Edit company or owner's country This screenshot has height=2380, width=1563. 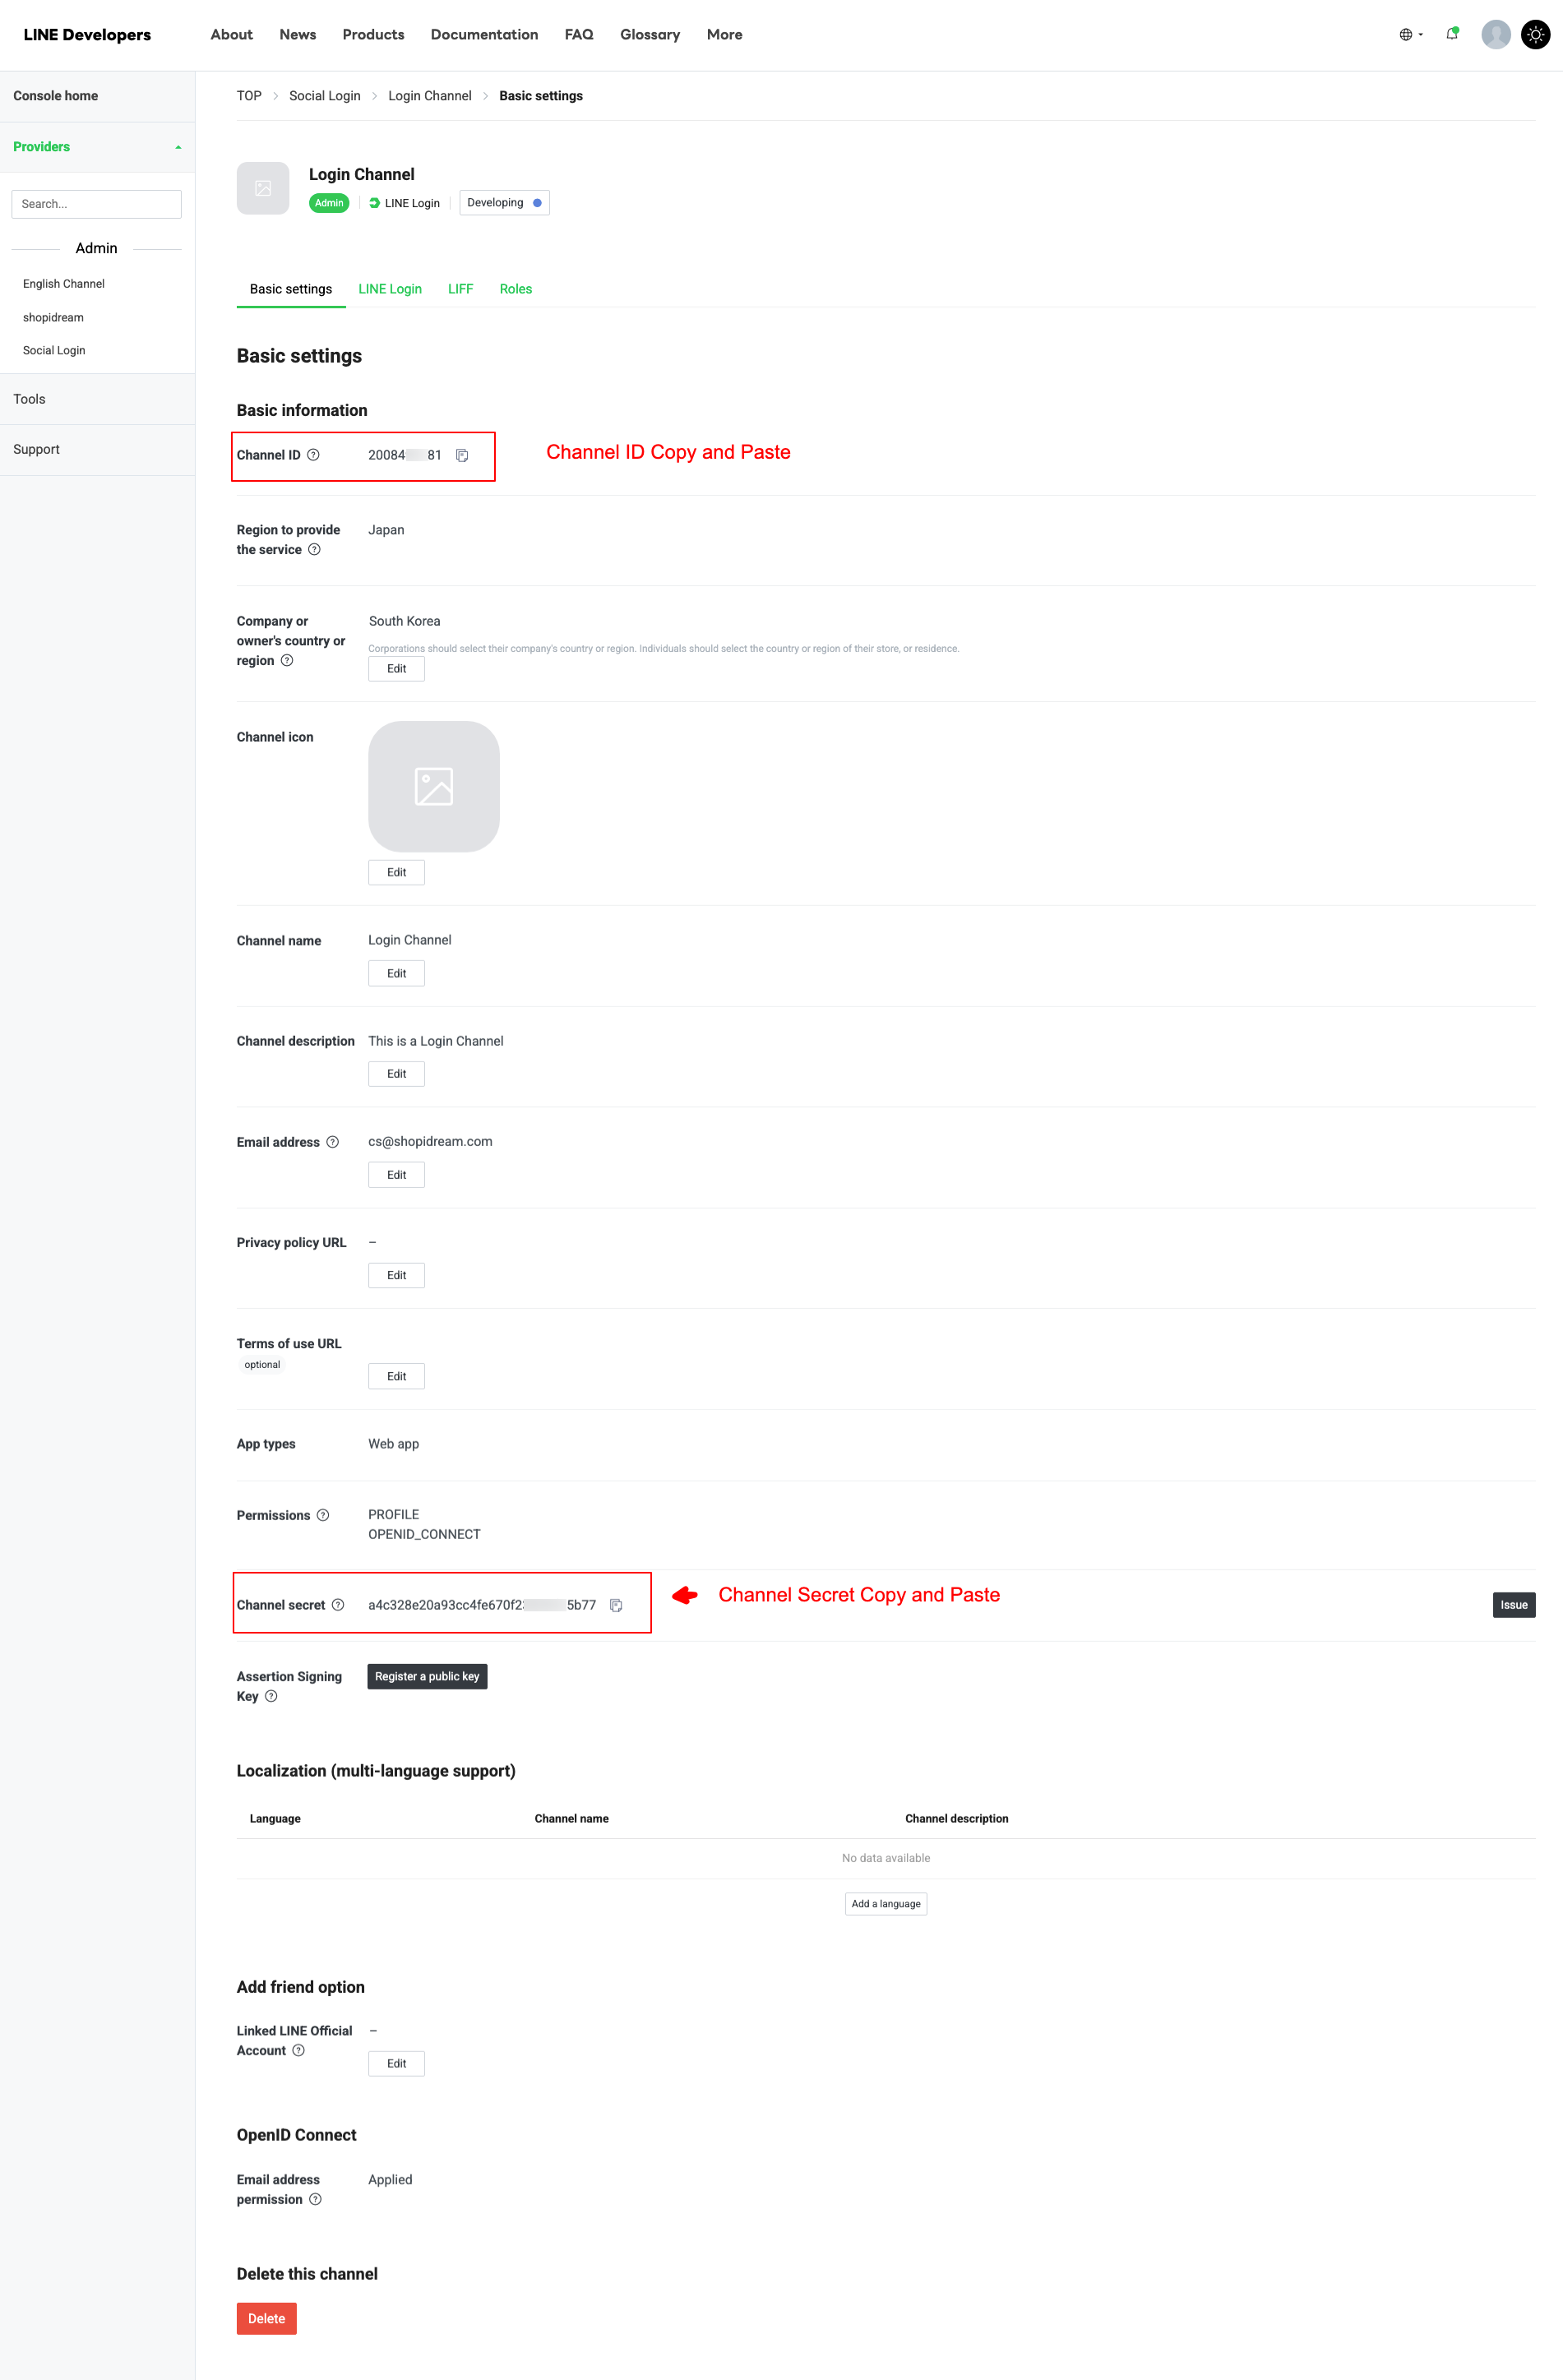click(397, 669)
